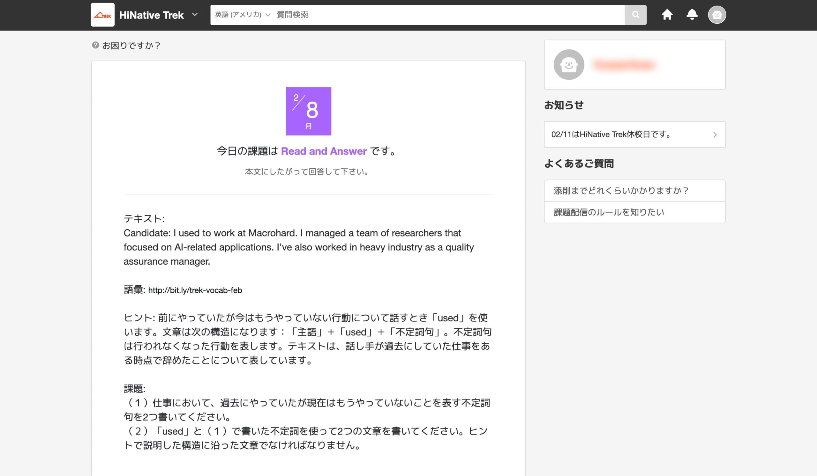Expand the dropdown arrow beside HiNative Trek

195,15
